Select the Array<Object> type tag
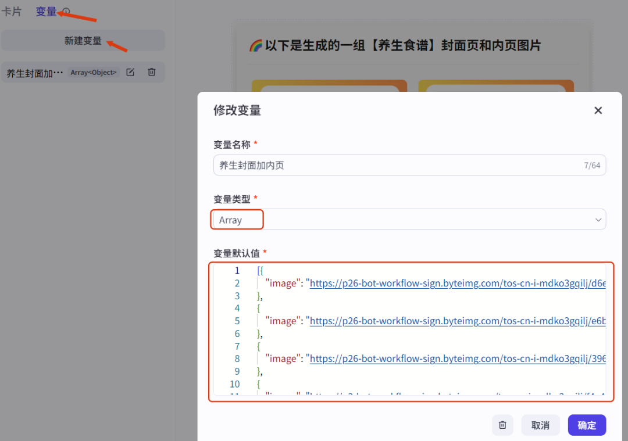The image size is (628, 441). (93, 73)
